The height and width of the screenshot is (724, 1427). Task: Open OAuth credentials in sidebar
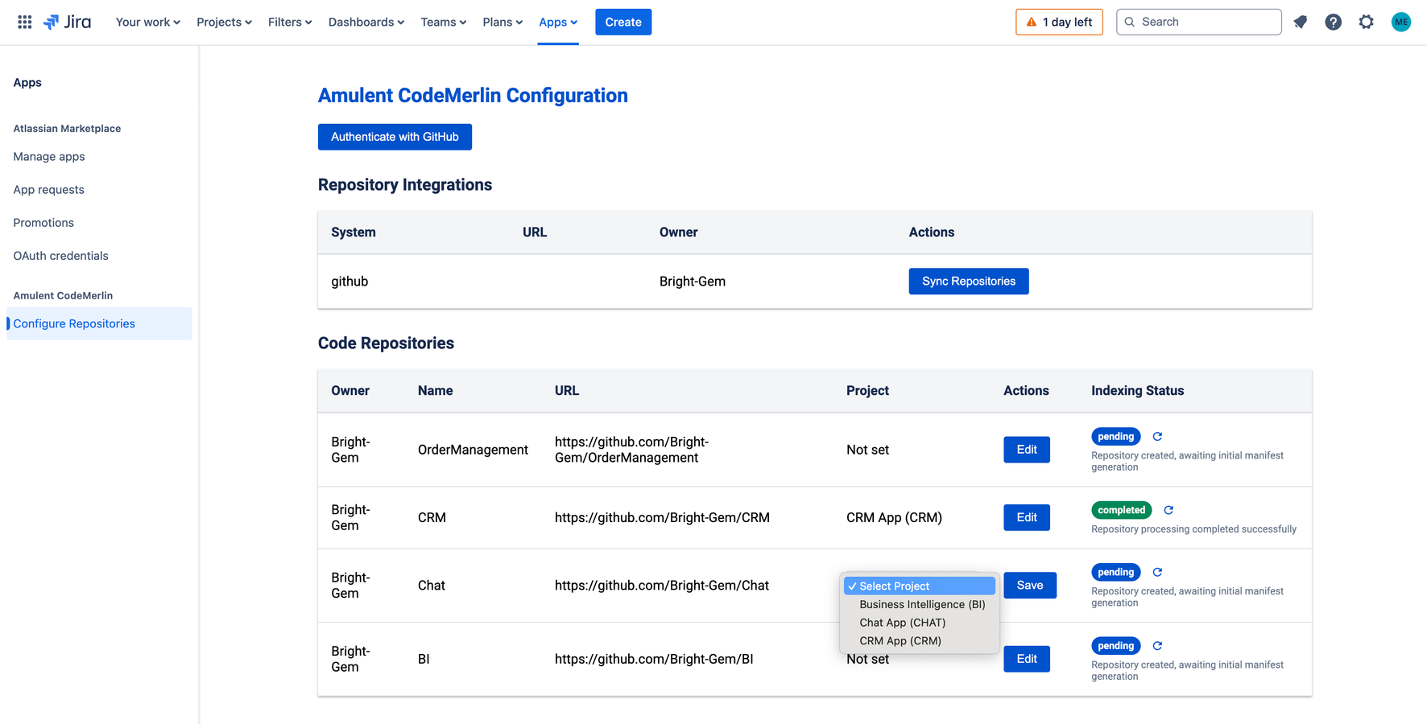coord(60,256)
